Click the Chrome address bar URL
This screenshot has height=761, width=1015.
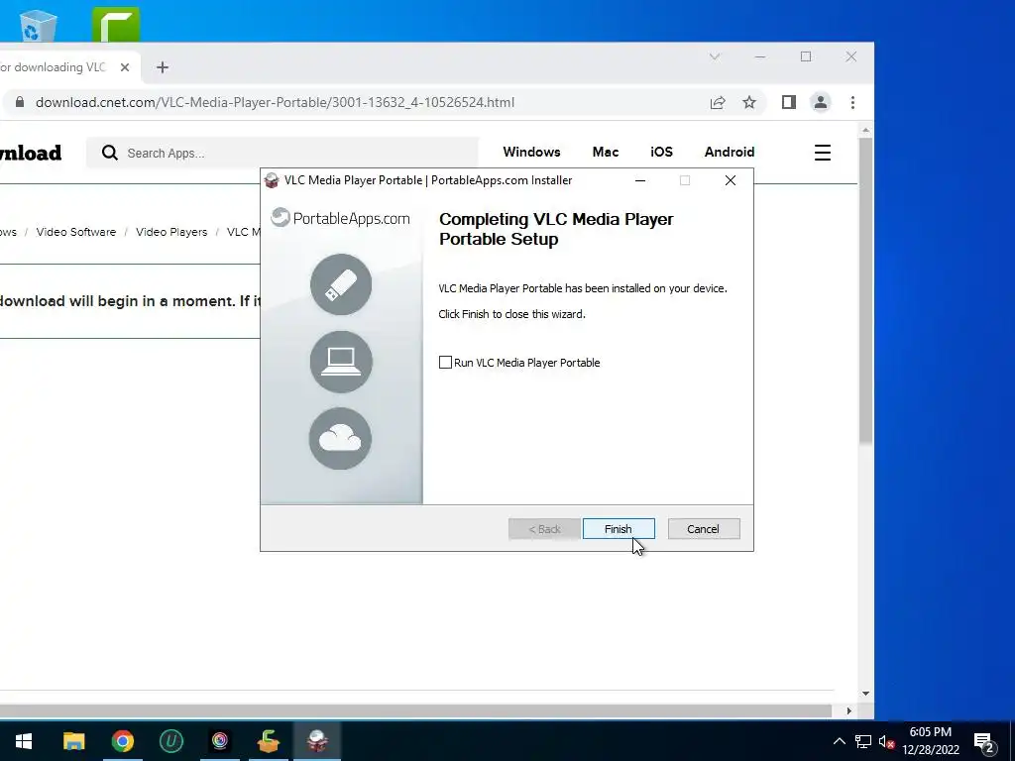tap(276, 102)
